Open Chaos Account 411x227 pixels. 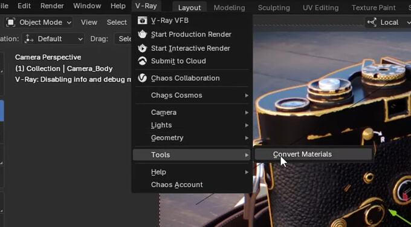coord(192,185)
